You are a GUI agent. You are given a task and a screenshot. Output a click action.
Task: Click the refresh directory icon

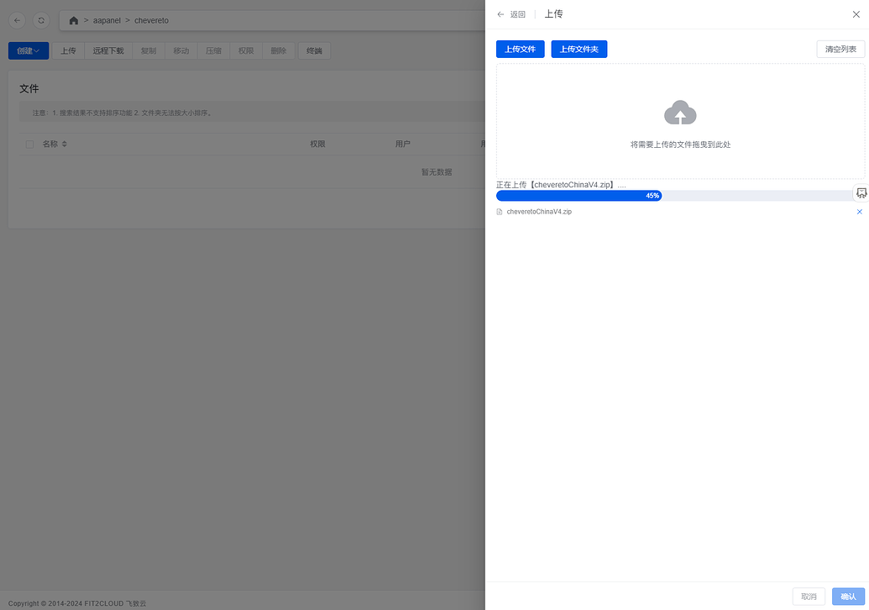[41, 20]
